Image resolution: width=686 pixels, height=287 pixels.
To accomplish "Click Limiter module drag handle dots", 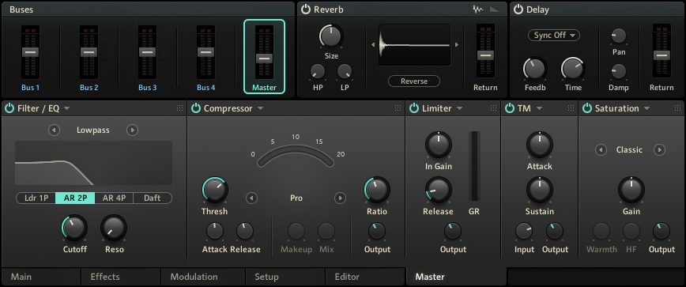I will click(x=493, y=108).
